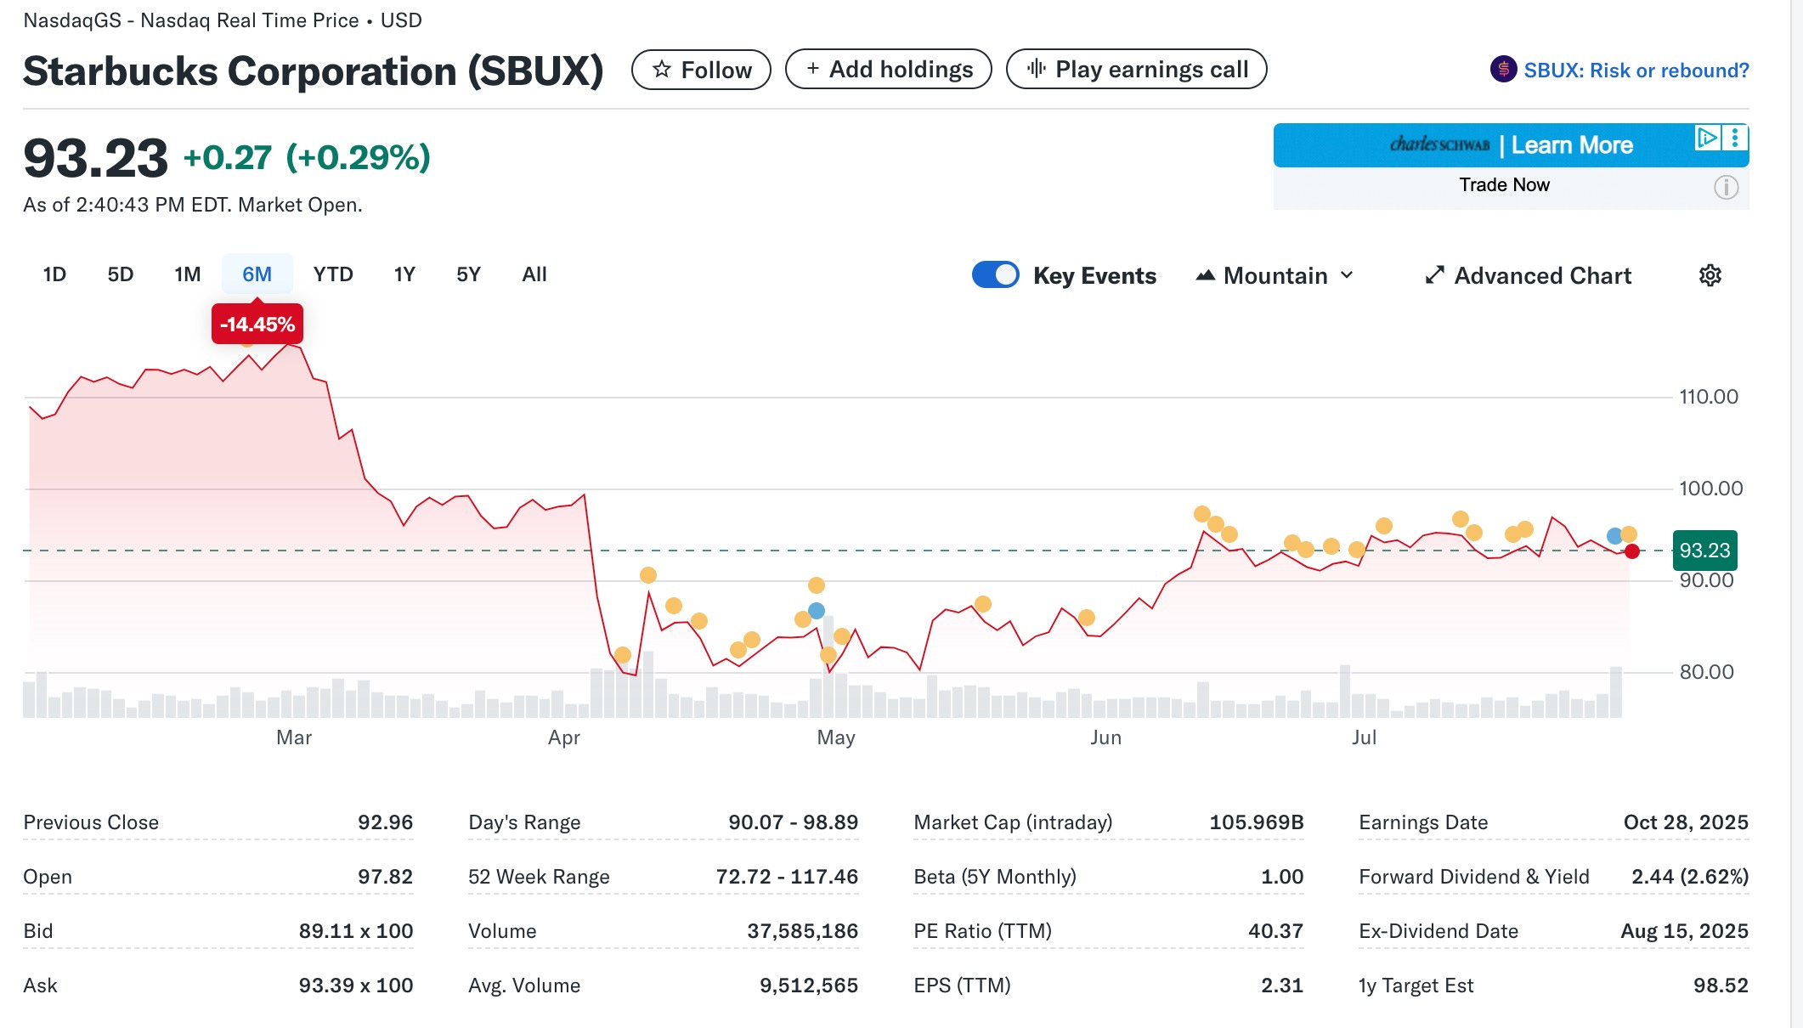This screenshot has height=1028, width=1803.
Task: Click the AdChoices triangle icon
Action: [x=1706, y=138]
